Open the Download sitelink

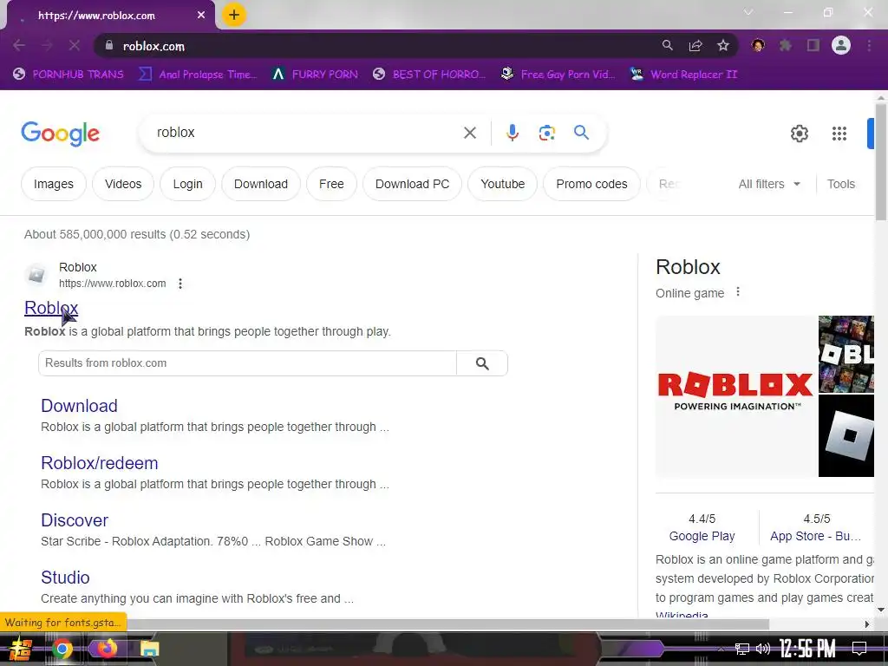(x=79, y=406)
